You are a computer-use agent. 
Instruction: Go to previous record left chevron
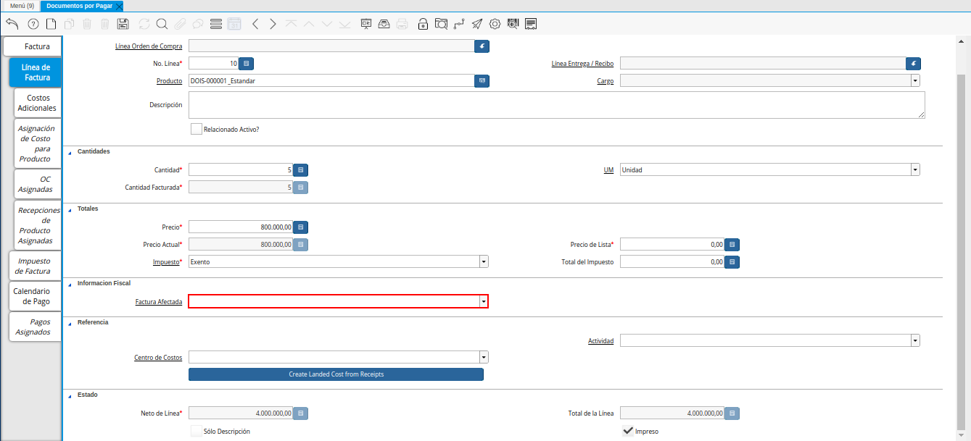pyautogui.click(x=255, y=24)
